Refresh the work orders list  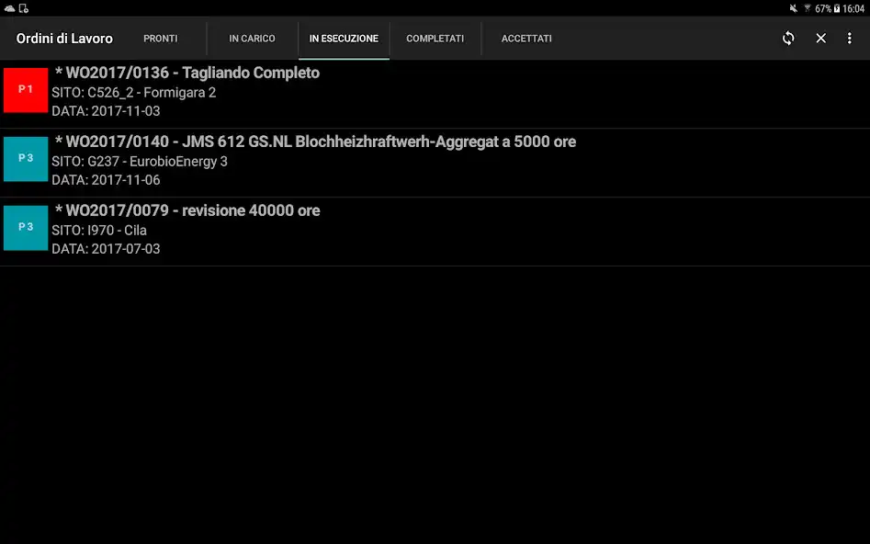[x=788, y=39]
